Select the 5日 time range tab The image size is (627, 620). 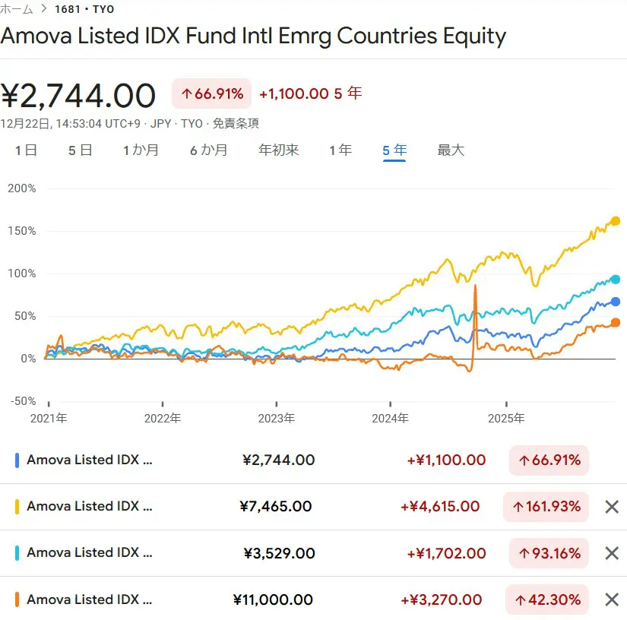[80, 150]
